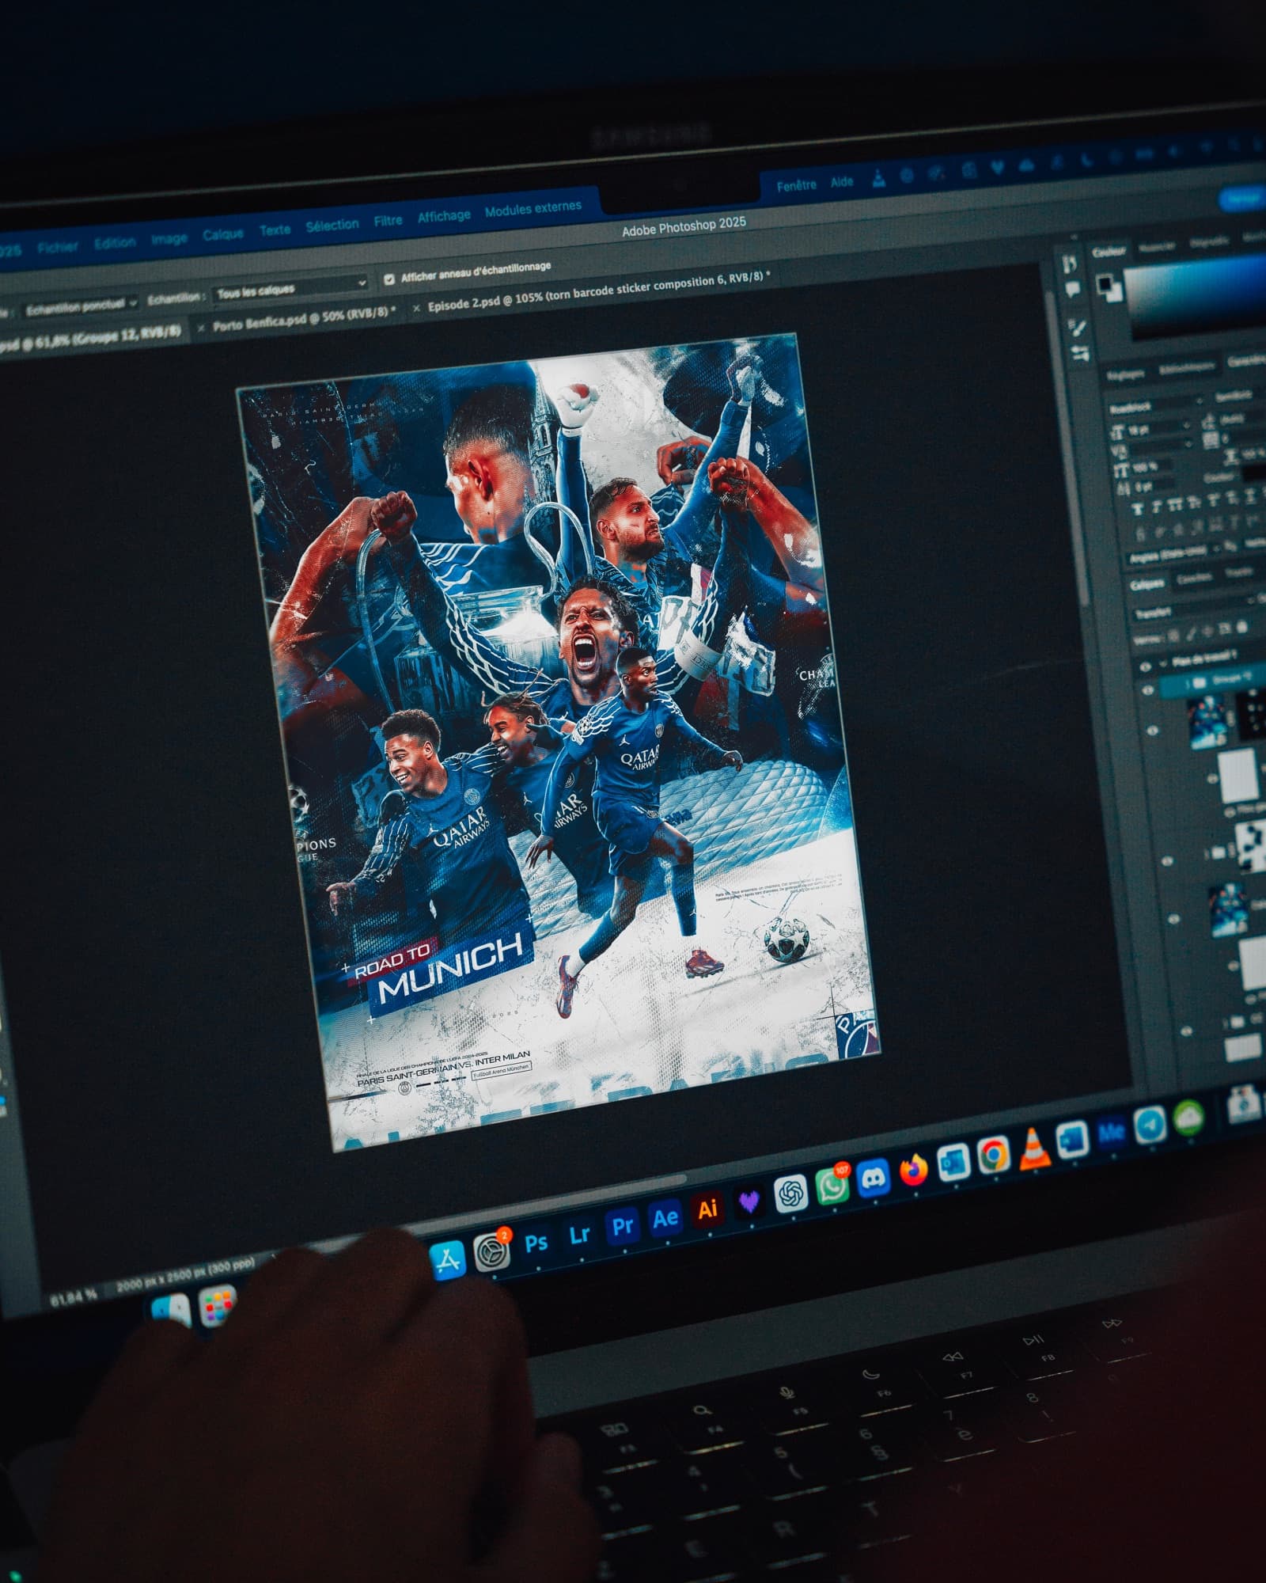The image size is (1266, 1583).
Task: Close the Episode 2.psd tab
Action: coord(417,307)
